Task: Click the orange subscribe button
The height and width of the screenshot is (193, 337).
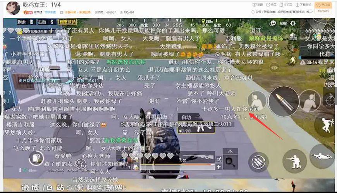Action: 323,5
